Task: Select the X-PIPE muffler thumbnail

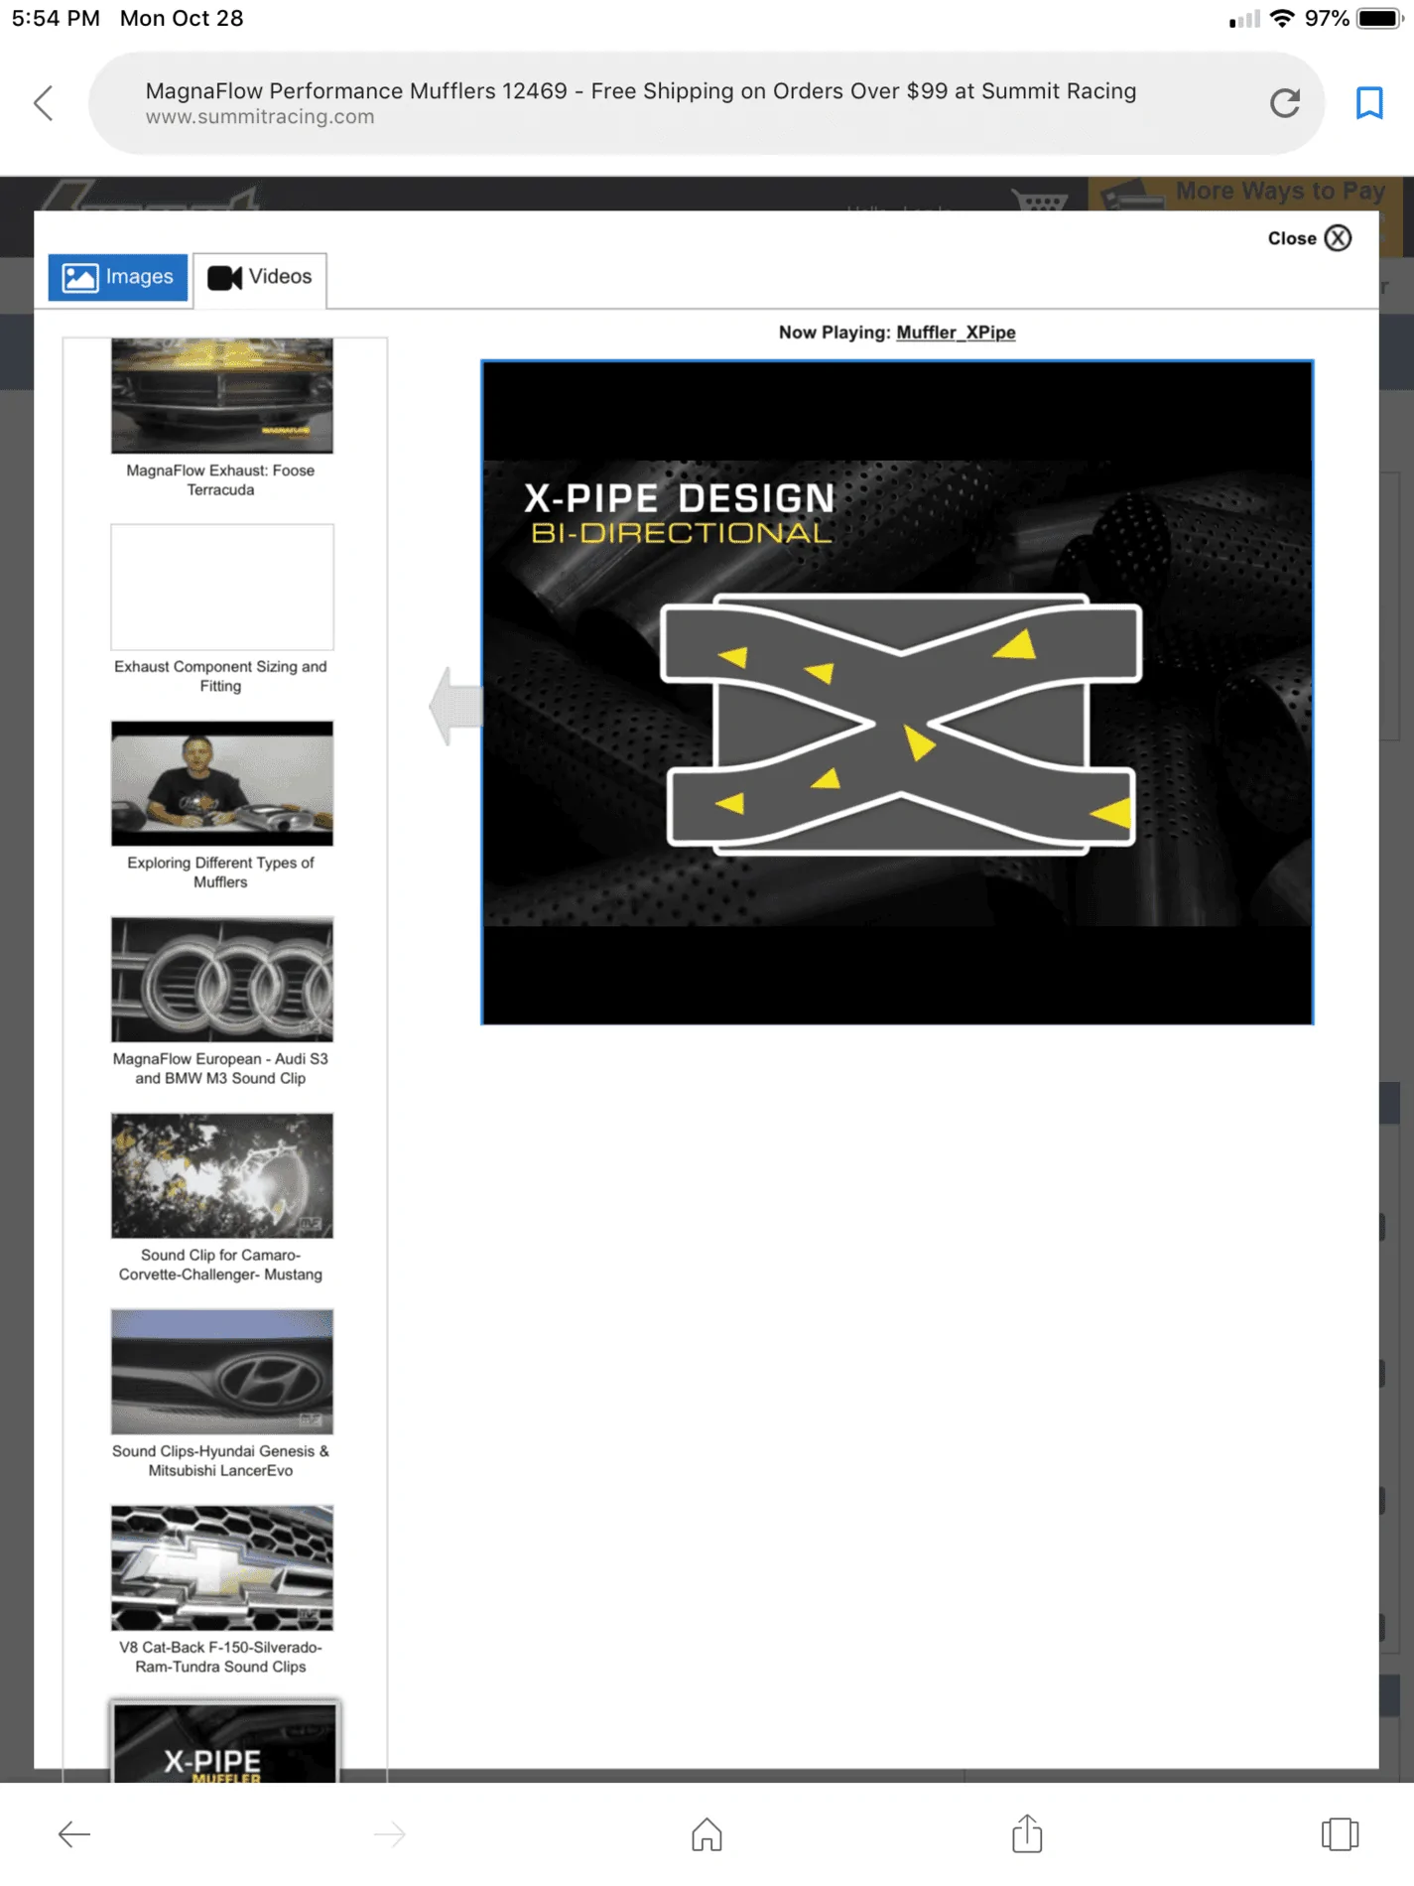Action: coord(225,1744)
